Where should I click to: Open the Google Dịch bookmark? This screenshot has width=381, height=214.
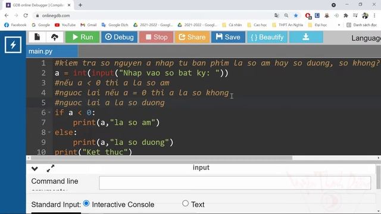pos(115,25)
